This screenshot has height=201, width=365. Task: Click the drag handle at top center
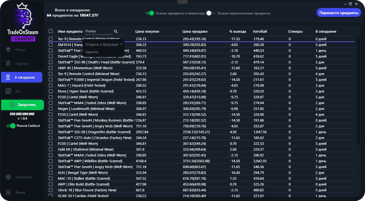coord(182,2)
